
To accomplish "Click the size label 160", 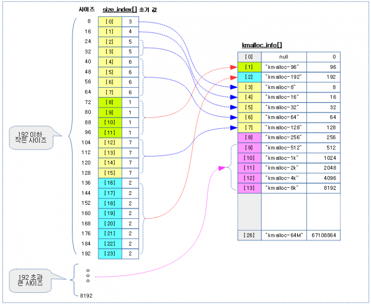I will [x=86, y=213].
